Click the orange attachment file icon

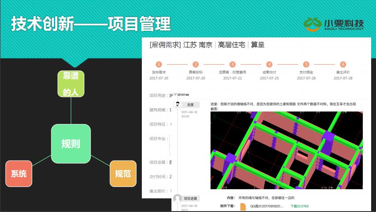pyautogui.click(x=243, y=206)
